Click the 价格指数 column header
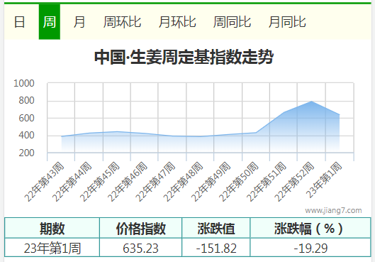Screen dimensions: 375x262 click(140, 228)
